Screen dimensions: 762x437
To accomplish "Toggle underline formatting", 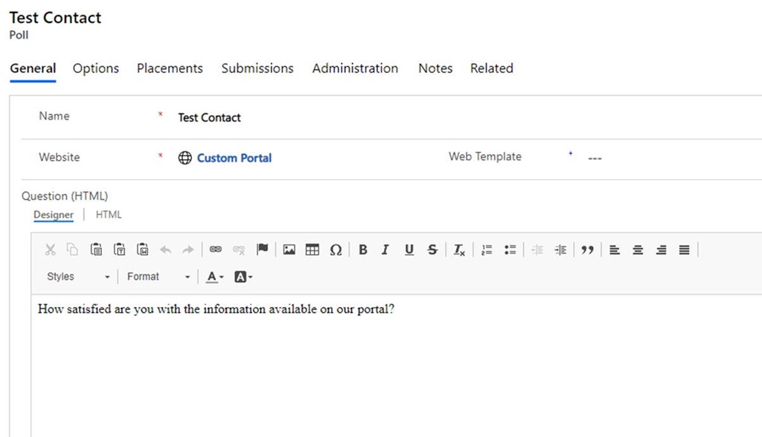I will tap(409, 250).
